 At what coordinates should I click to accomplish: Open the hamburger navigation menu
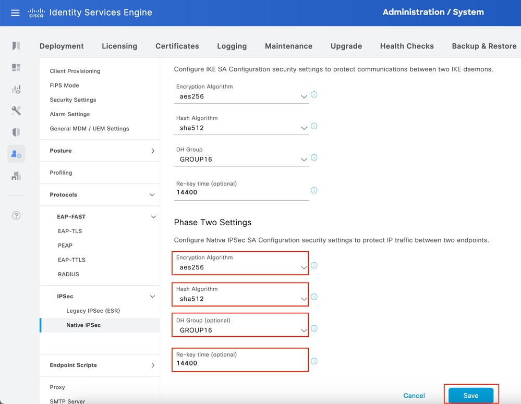coord(15,13)
